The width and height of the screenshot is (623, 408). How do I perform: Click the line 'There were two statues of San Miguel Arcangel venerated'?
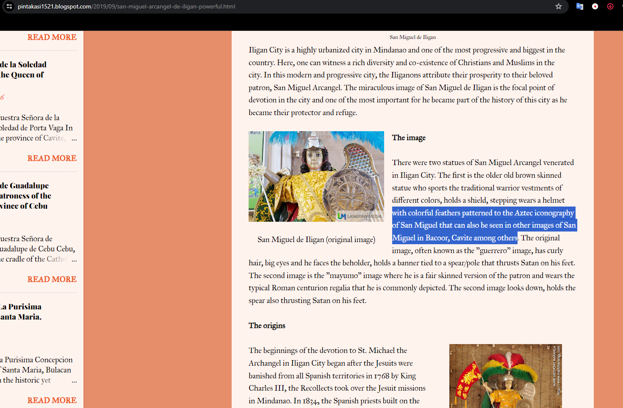pyautogui.click(x=483, y=163)
